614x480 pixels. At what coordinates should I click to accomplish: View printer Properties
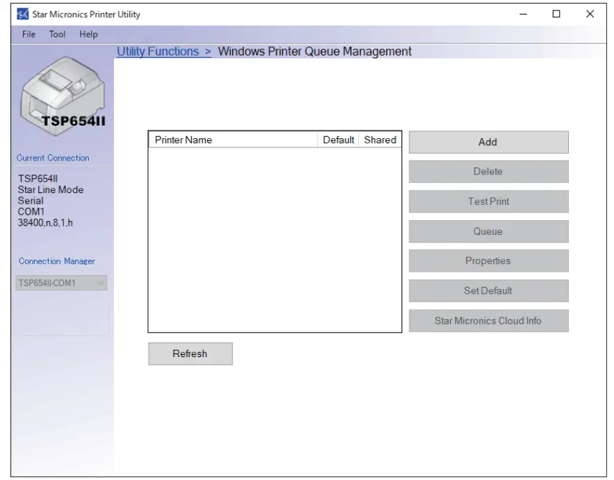click(x=488, y=260)
